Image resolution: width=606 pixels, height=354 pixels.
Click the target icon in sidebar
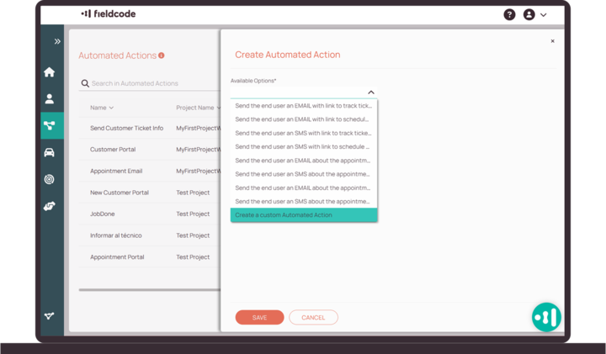50,179
